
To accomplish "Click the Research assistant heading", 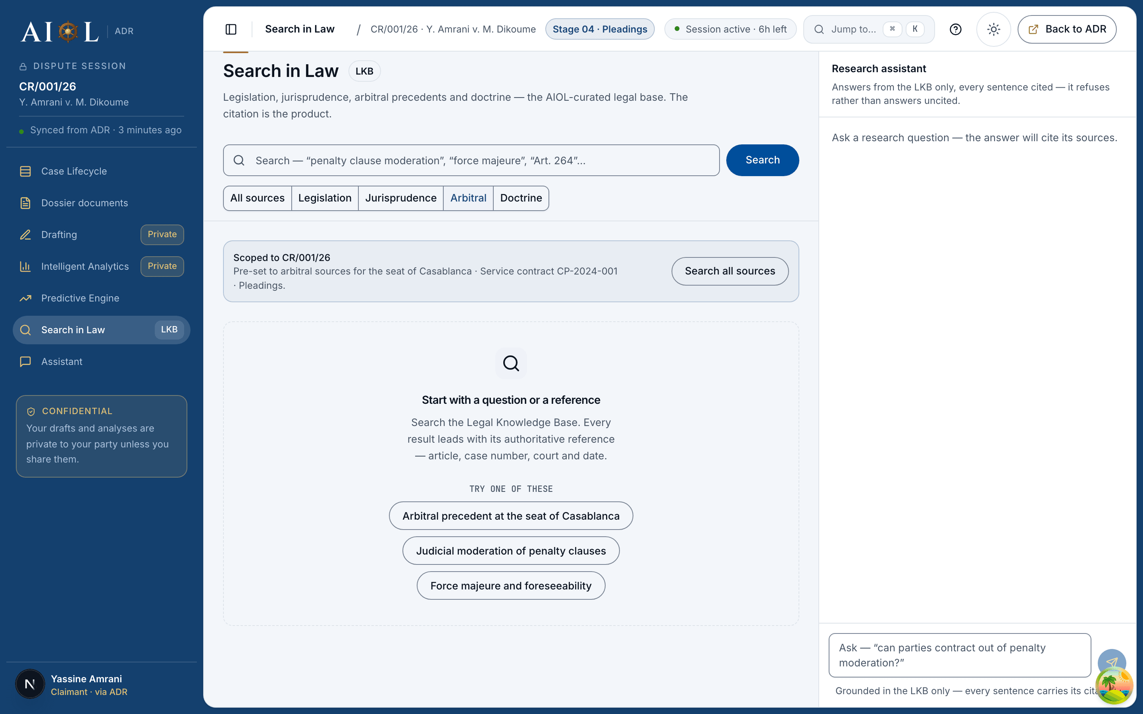I will (879, 69).
